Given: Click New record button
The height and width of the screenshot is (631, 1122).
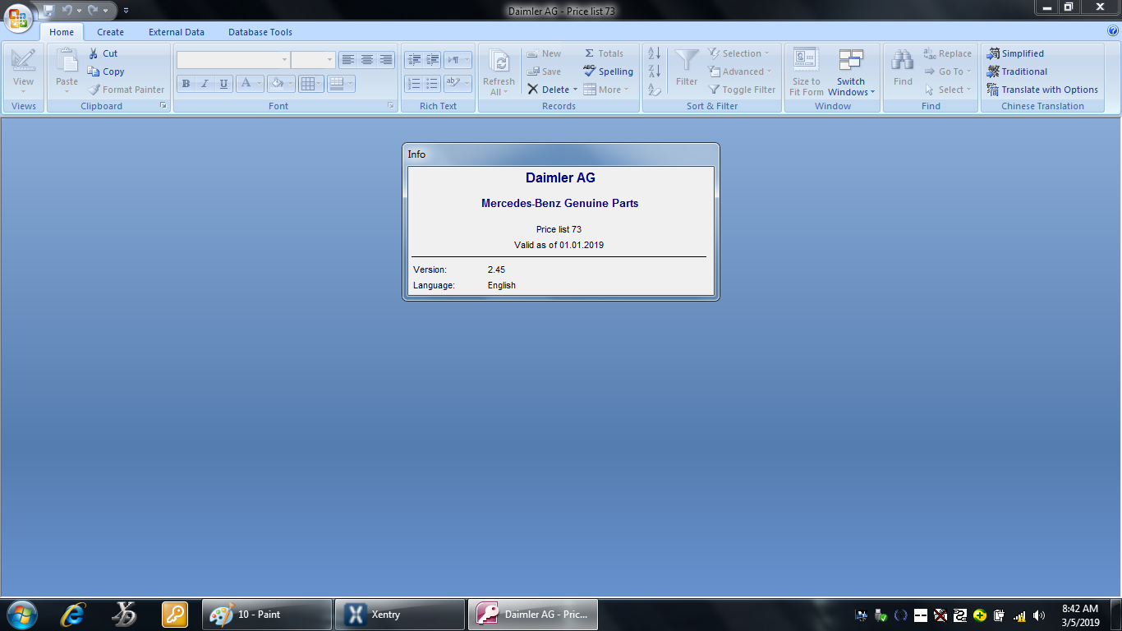Looking at the screenshot, I should coord(544,53).
